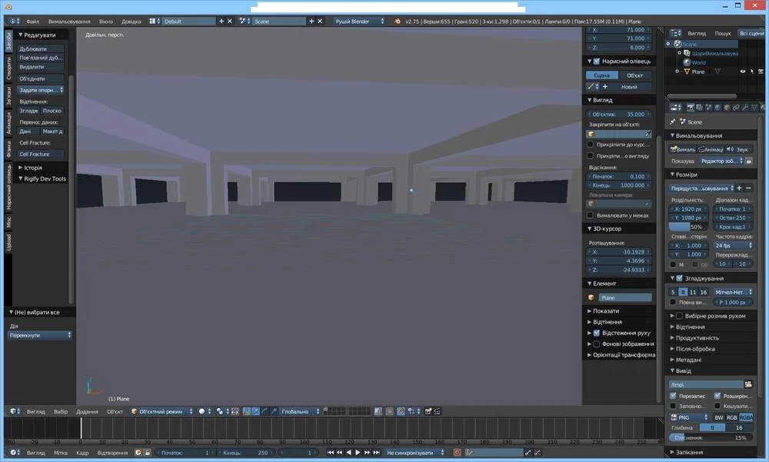
Task: Toggle Нарисний олівець checkbox
Action: 597,61
